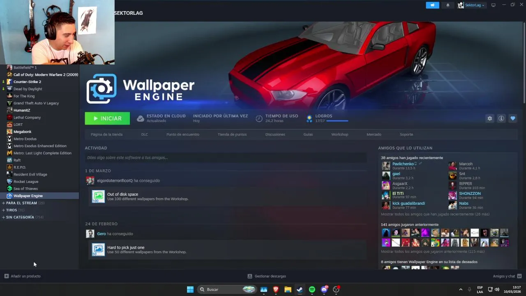Open Wallpaper Engine settings gear
This screenshot has width=526, height=296.
coord(489,118)
